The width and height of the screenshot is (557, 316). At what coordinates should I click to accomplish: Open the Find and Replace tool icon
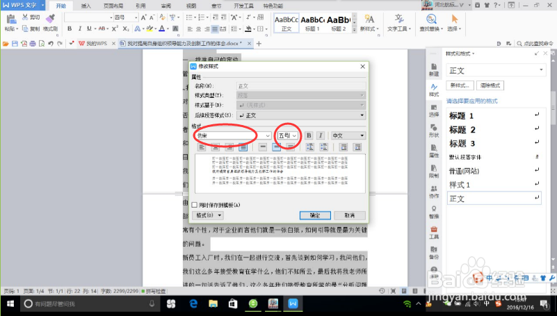point(431,19)
